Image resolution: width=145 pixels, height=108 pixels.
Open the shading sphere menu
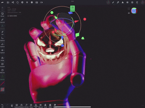pyautogui.click(x=22, y=2)
